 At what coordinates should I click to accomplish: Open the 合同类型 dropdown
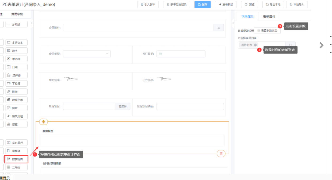click(87, 54)
